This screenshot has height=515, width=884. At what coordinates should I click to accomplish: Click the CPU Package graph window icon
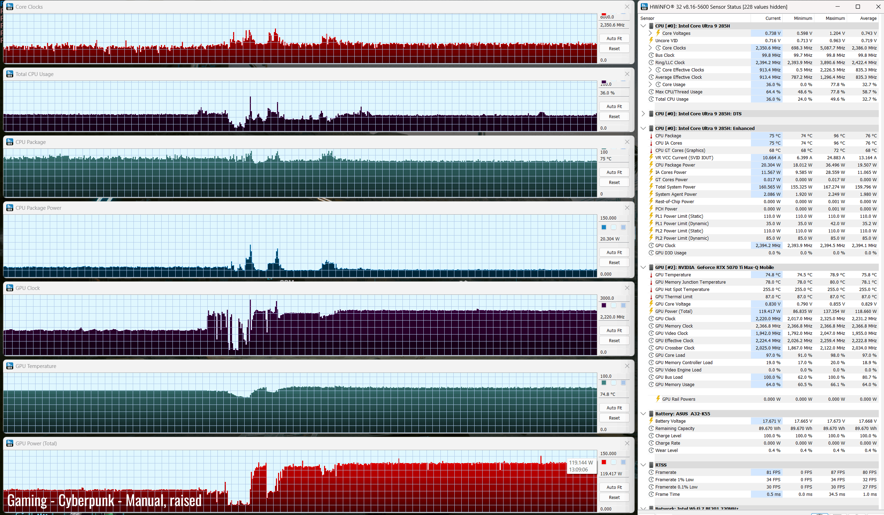(10, 142)
